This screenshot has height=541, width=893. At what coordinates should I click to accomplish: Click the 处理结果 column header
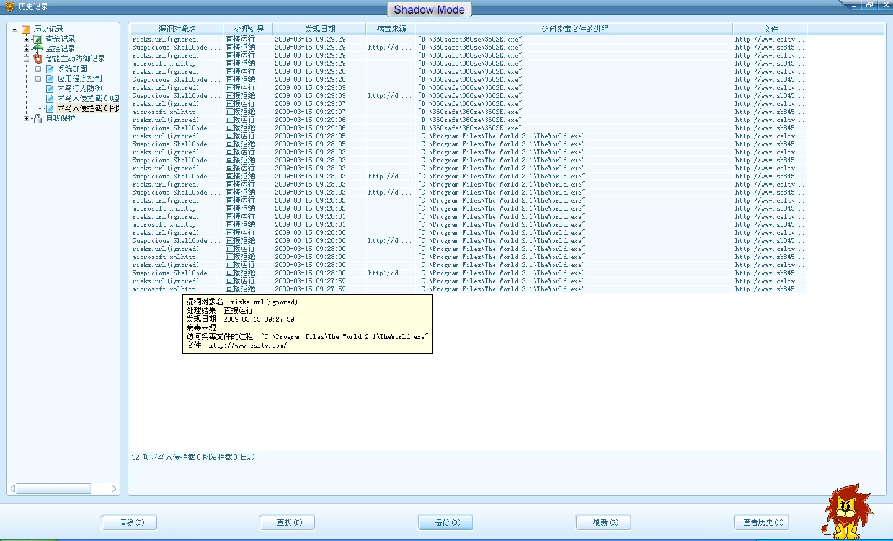point(248,29)
